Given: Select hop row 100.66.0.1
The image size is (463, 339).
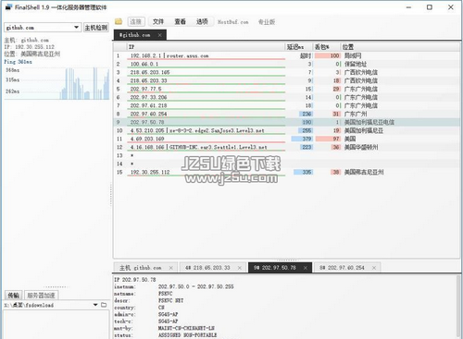Looking at the screenshot, I should coord(286,64).
